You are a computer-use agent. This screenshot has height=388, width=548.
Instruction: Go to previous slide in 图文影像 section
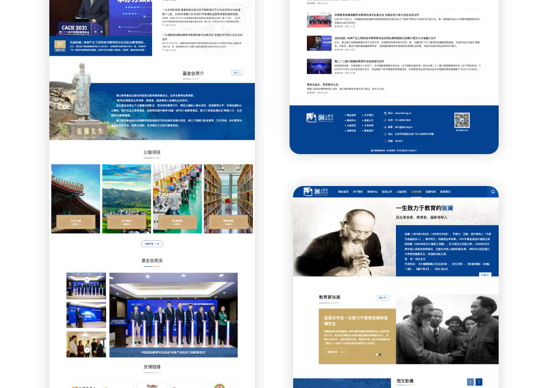click(470, 382)
